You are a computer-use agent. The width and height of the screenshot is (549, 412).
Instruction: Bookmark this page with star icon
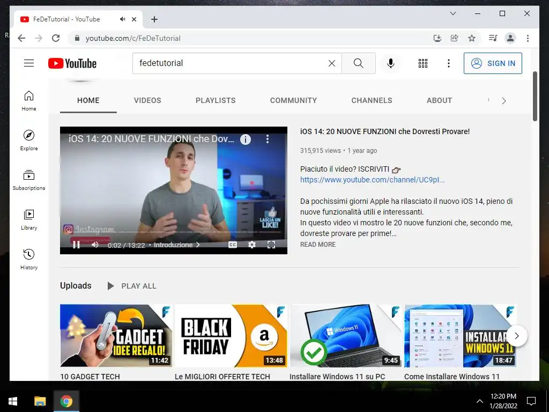coord(472,38)
